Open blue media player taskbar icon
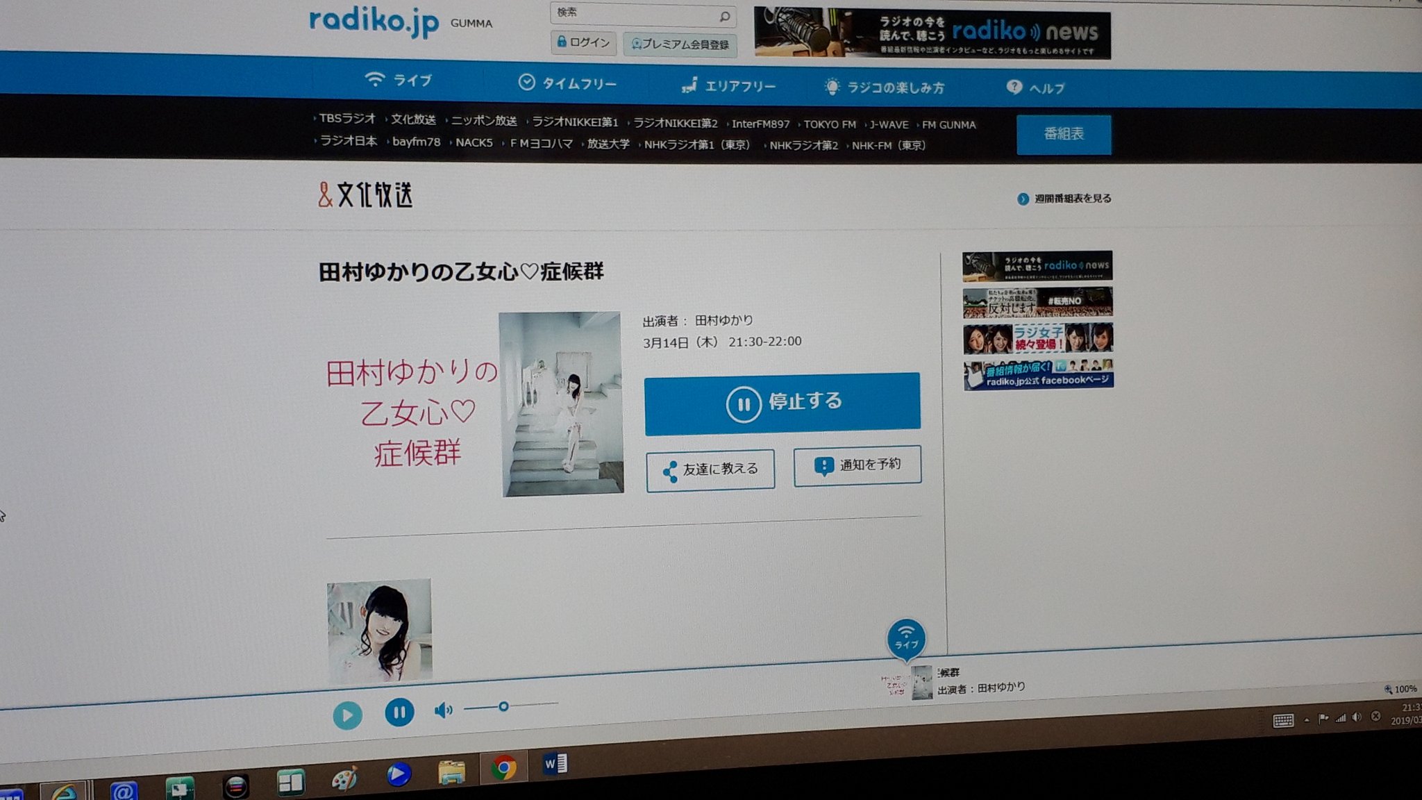The image size is (1422, 800). tap(398, 774)
